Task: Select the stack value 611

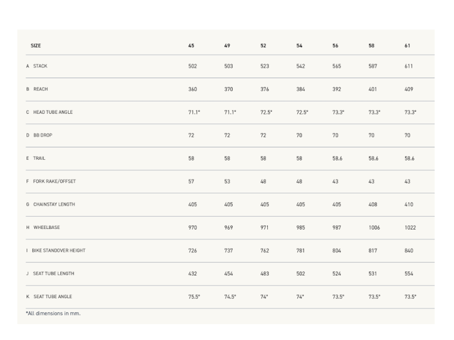Action: [x=409, y=66]
